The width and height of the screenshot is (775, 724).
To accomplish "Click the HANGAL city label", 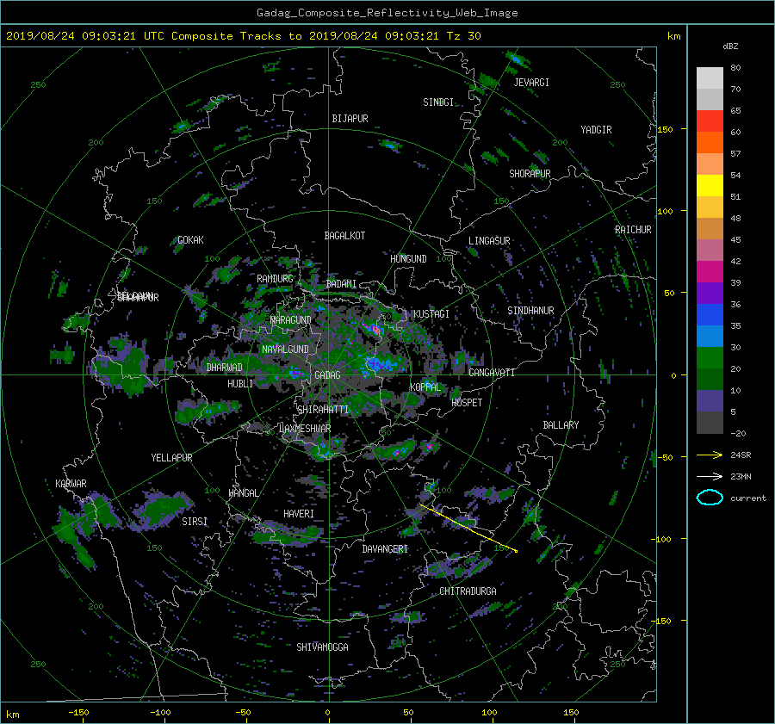I will tap(243, 493).
